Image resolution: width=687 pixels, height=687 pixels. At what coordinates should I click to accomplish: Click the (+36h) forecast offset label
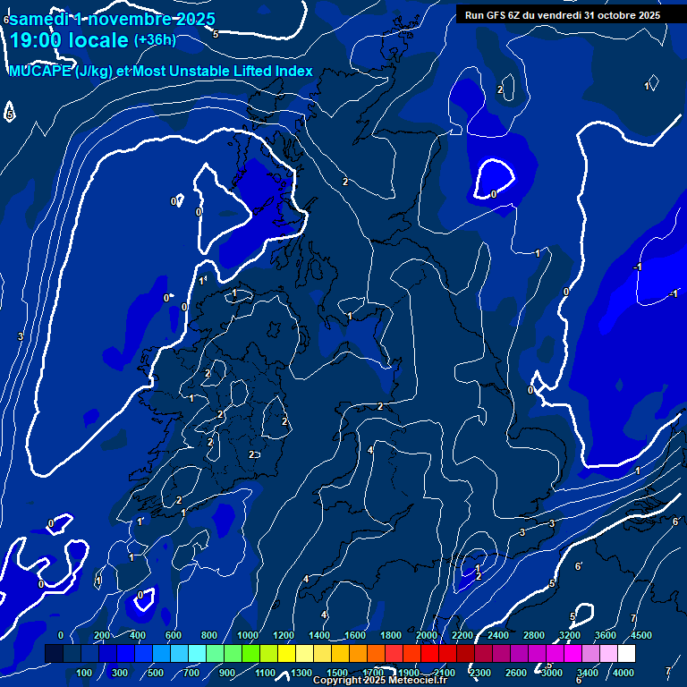point(155,40)
